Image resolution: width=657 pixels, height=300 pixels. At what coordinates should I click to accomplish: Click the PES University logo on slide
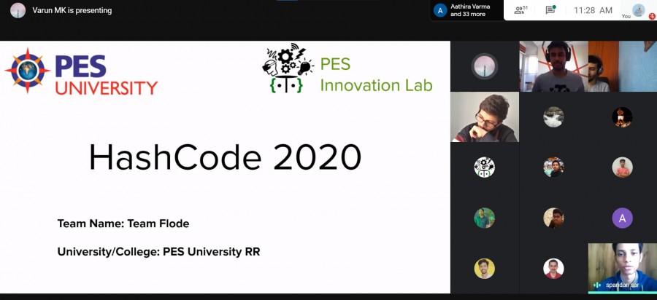(82, 73)
